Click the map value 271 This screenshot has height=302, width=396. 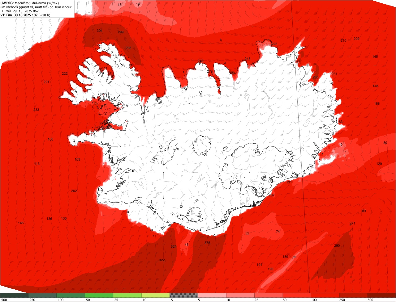352,223
